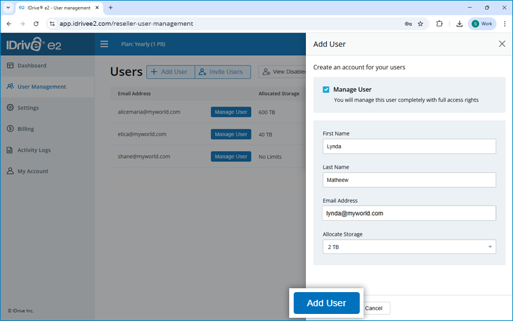This screenshot has width=513, height=321.
Task: Click the First Name input field
Action: (409, 146)
